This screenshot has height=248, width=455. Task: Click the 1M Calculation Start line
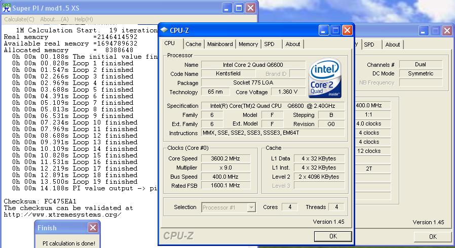click(87, 30)
